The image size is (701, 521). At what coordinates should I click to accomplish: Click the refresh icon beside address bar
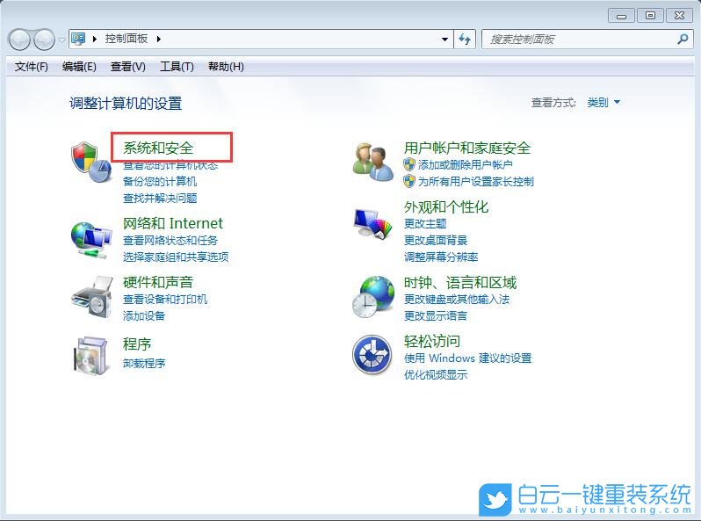(x=465, y=40)
